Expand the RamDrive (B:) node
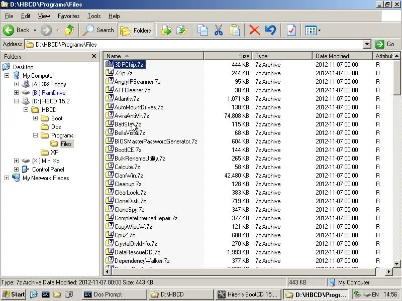 16,92
